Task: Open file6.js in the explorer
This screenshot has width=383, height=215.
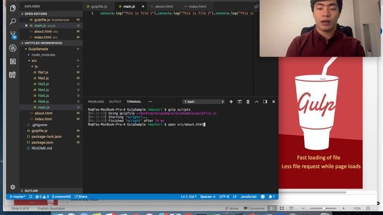Action: [43, 102]
